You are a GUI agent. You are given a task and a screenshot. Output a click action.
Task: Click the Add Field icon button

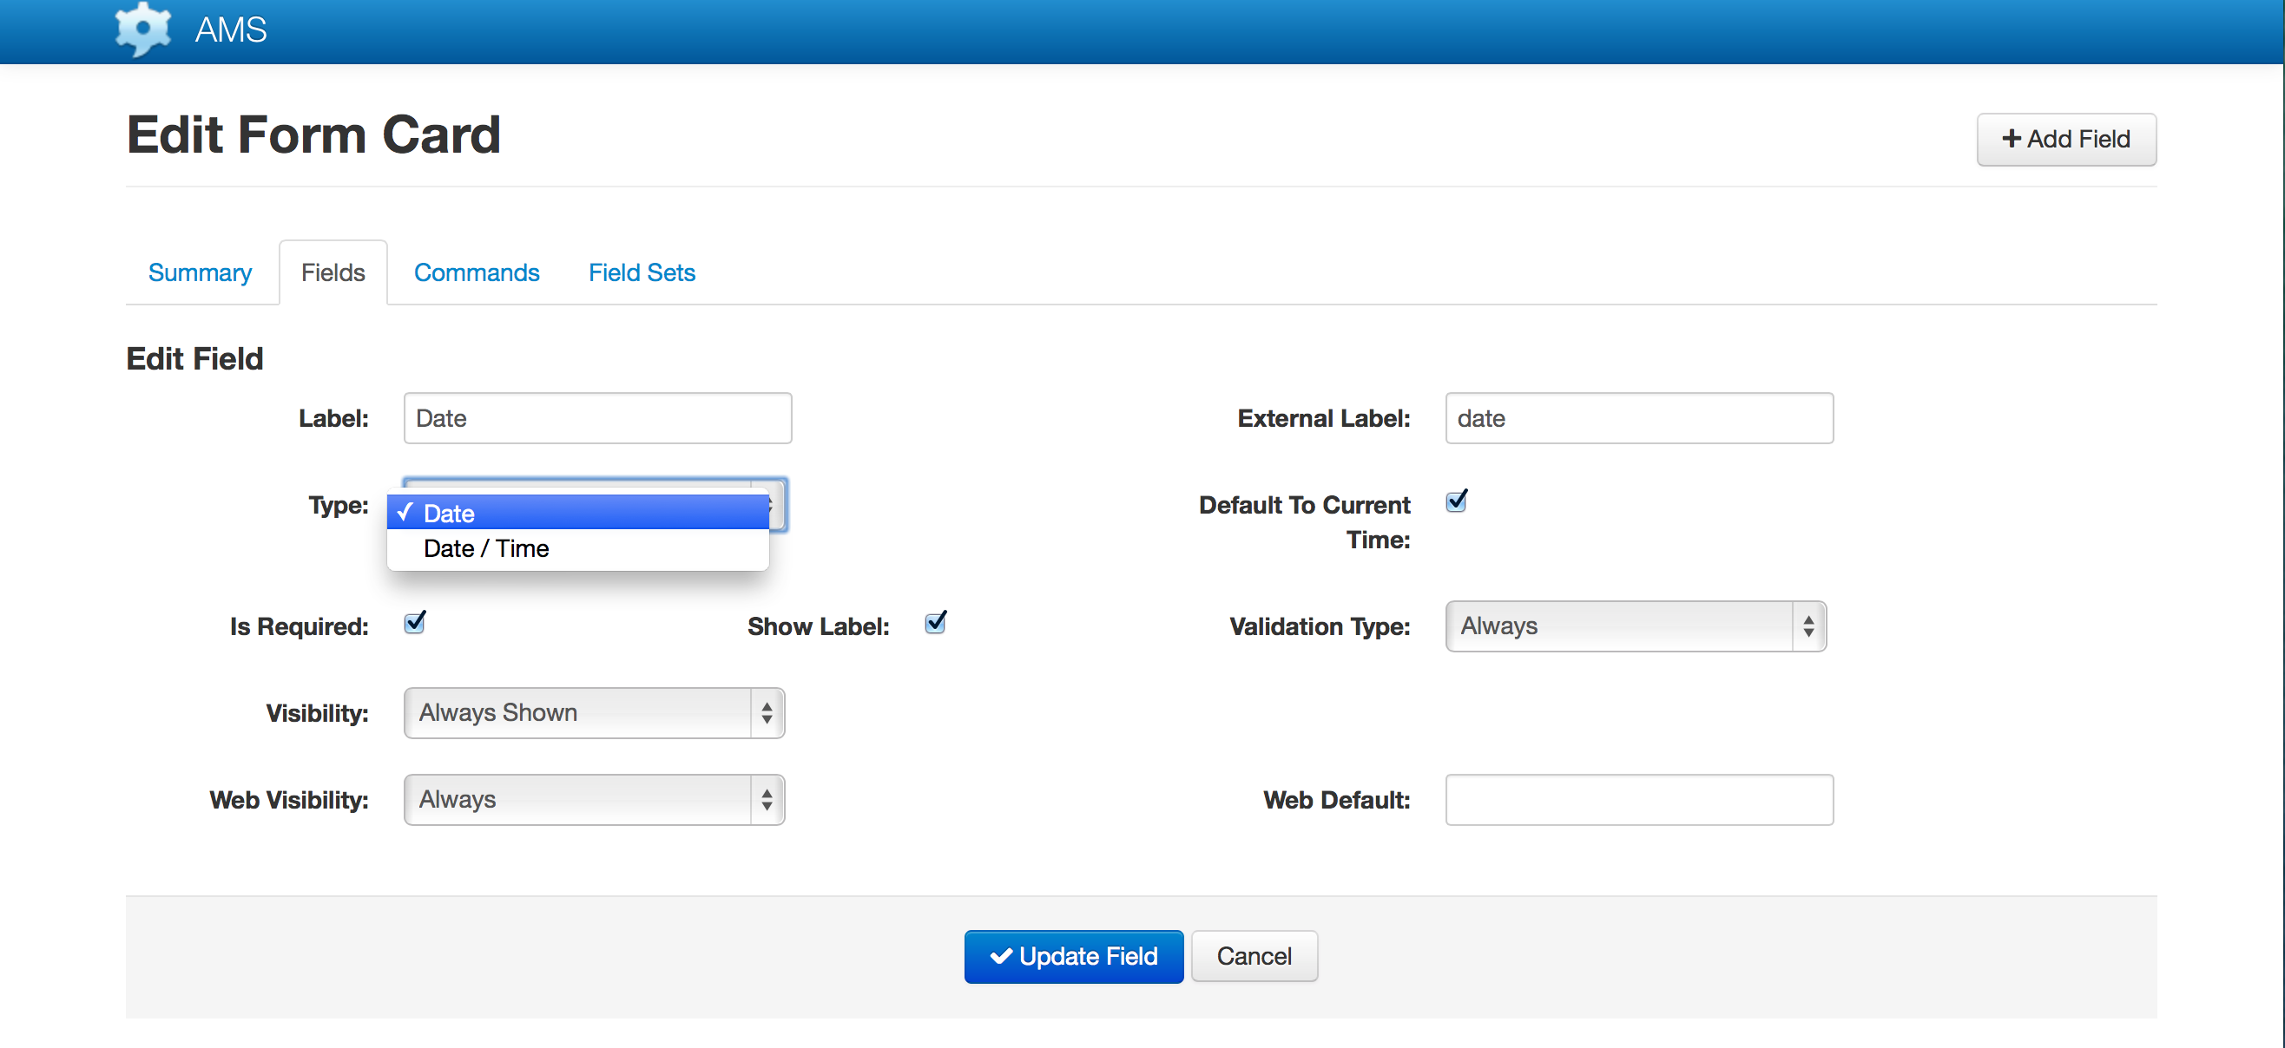(x=2064, y=140)
